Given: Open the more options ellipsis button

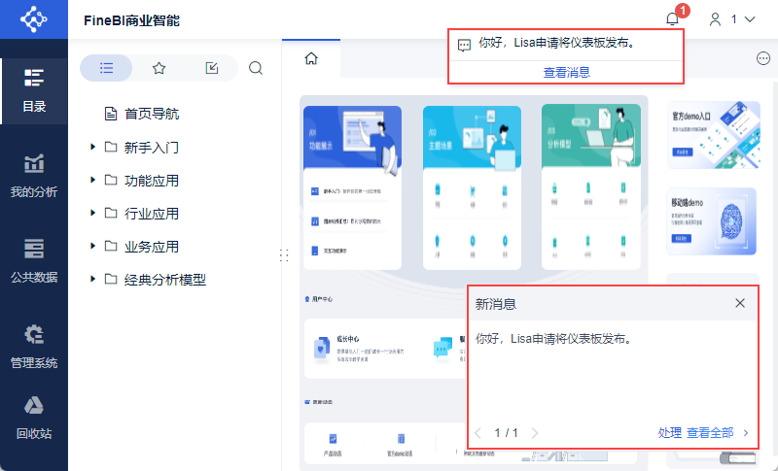Looking at the screenshot, I should pos(763,58).
